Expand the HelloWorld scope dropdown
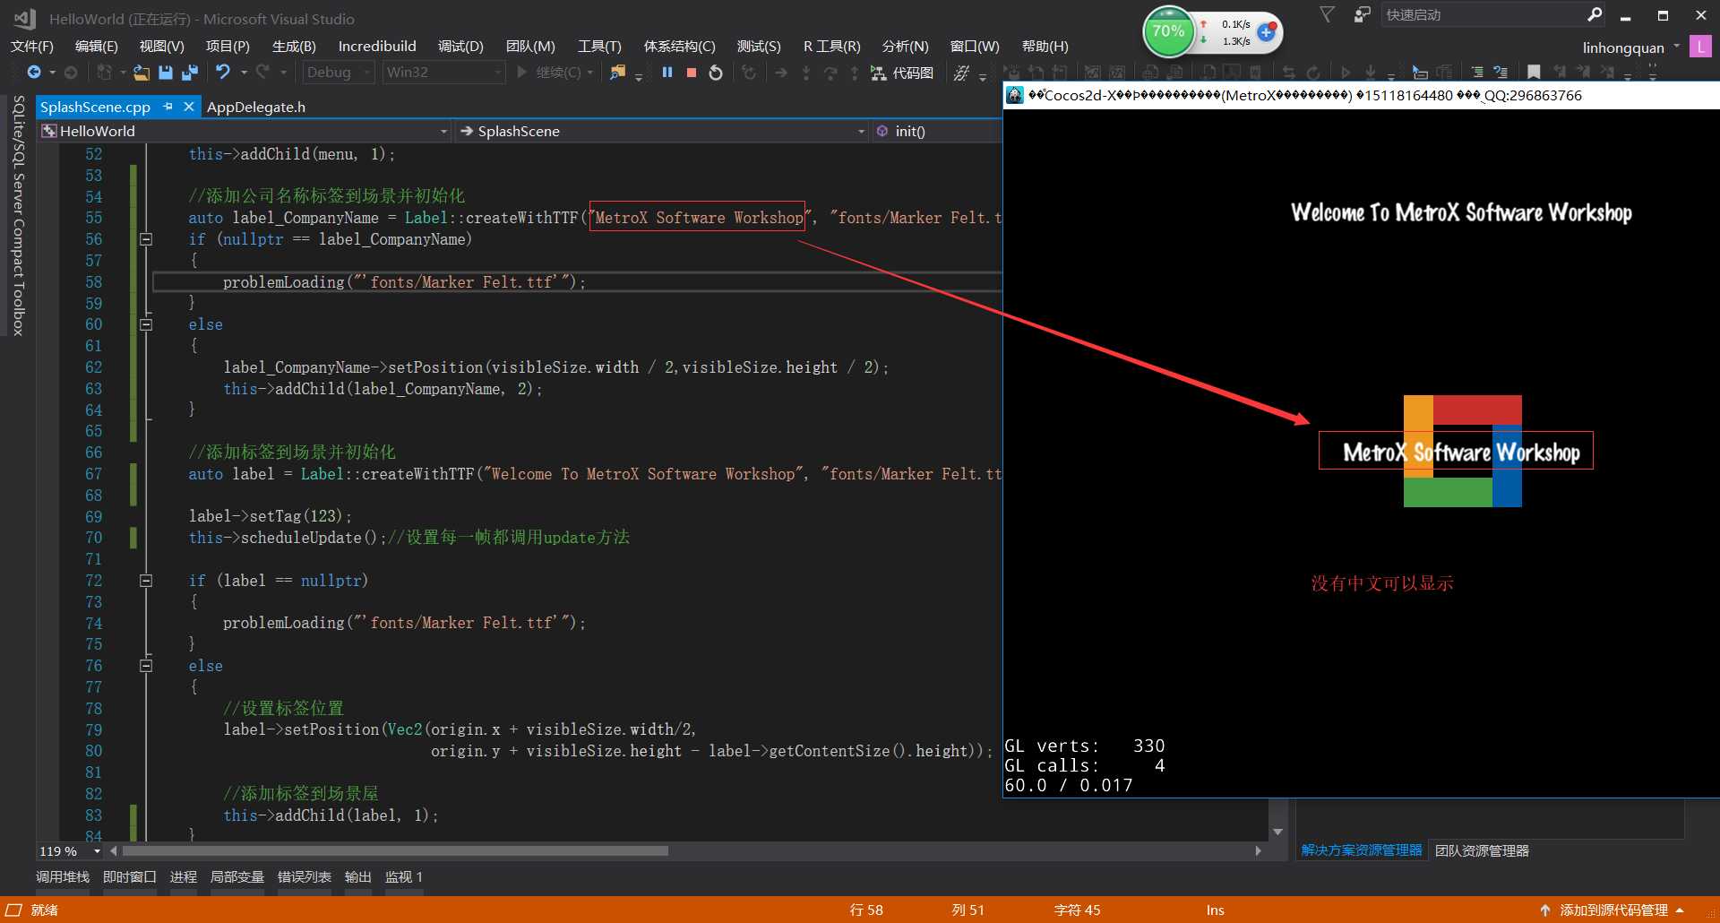1720x923 pixels. (x=443, y=132)
